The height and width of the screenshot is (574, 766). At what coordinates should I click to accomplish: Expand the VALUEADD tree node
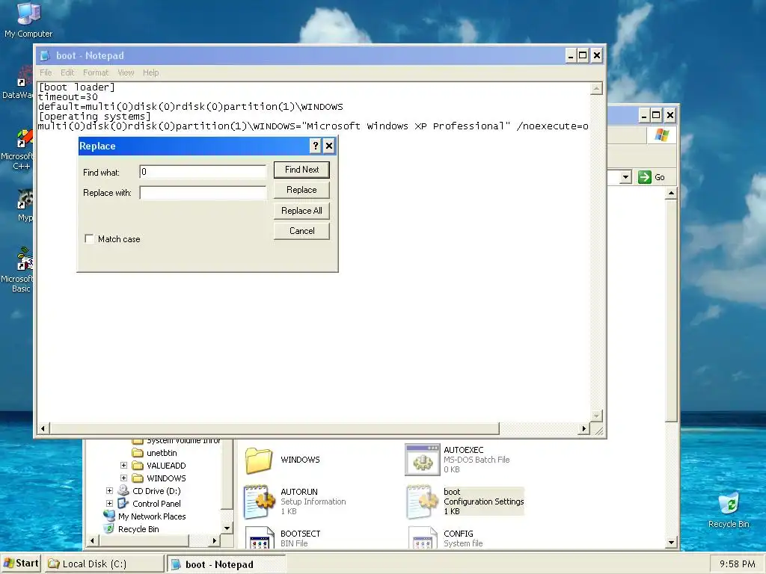123,466
